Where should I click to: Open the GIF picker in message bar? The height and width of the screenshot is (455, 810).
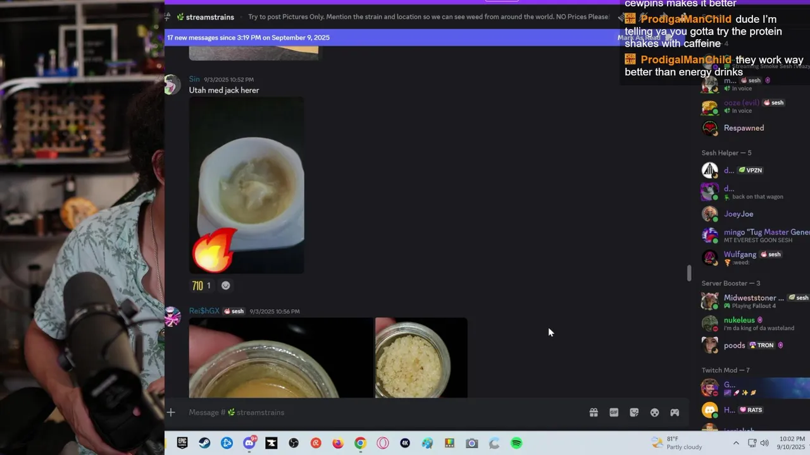click(x=614, y=413)
